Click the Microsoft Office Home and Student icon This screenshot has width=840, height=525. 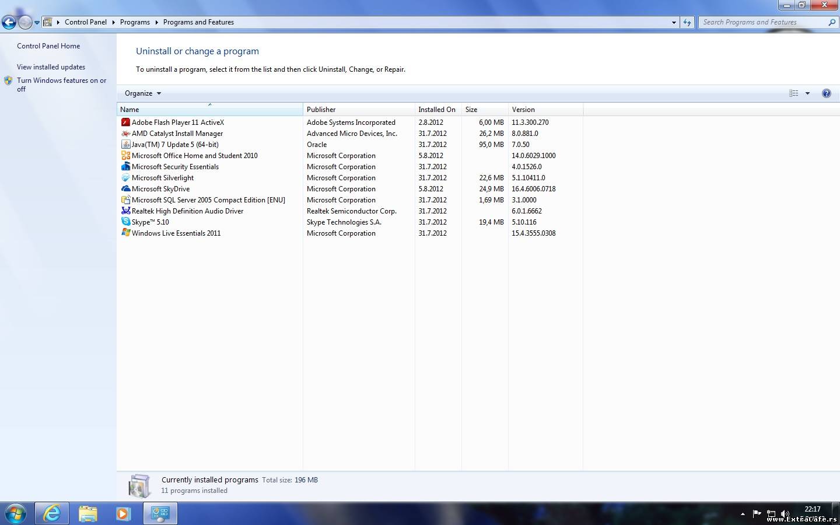[x=125, y=156]
